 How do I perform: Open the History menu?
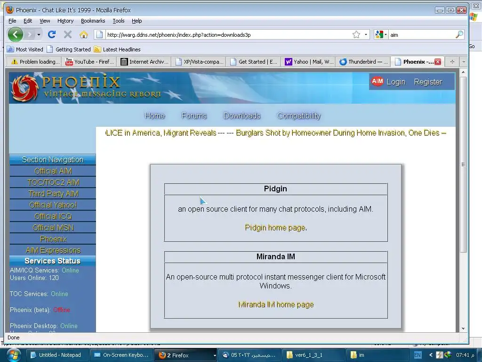coord(65,21)
